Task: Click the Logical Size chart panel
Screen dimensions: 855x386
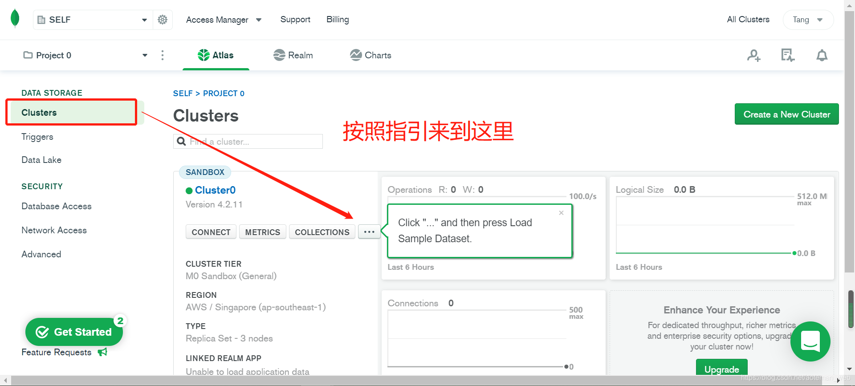Action: coord(721,228)
